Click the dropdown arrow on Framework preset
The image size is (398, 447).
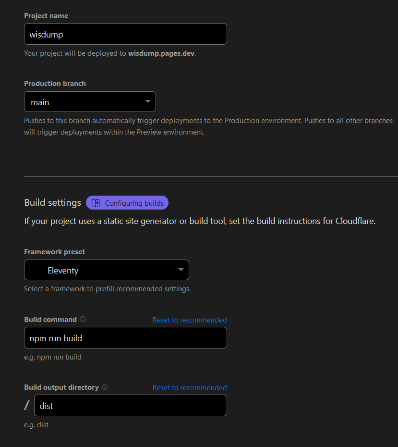(181, 270)
